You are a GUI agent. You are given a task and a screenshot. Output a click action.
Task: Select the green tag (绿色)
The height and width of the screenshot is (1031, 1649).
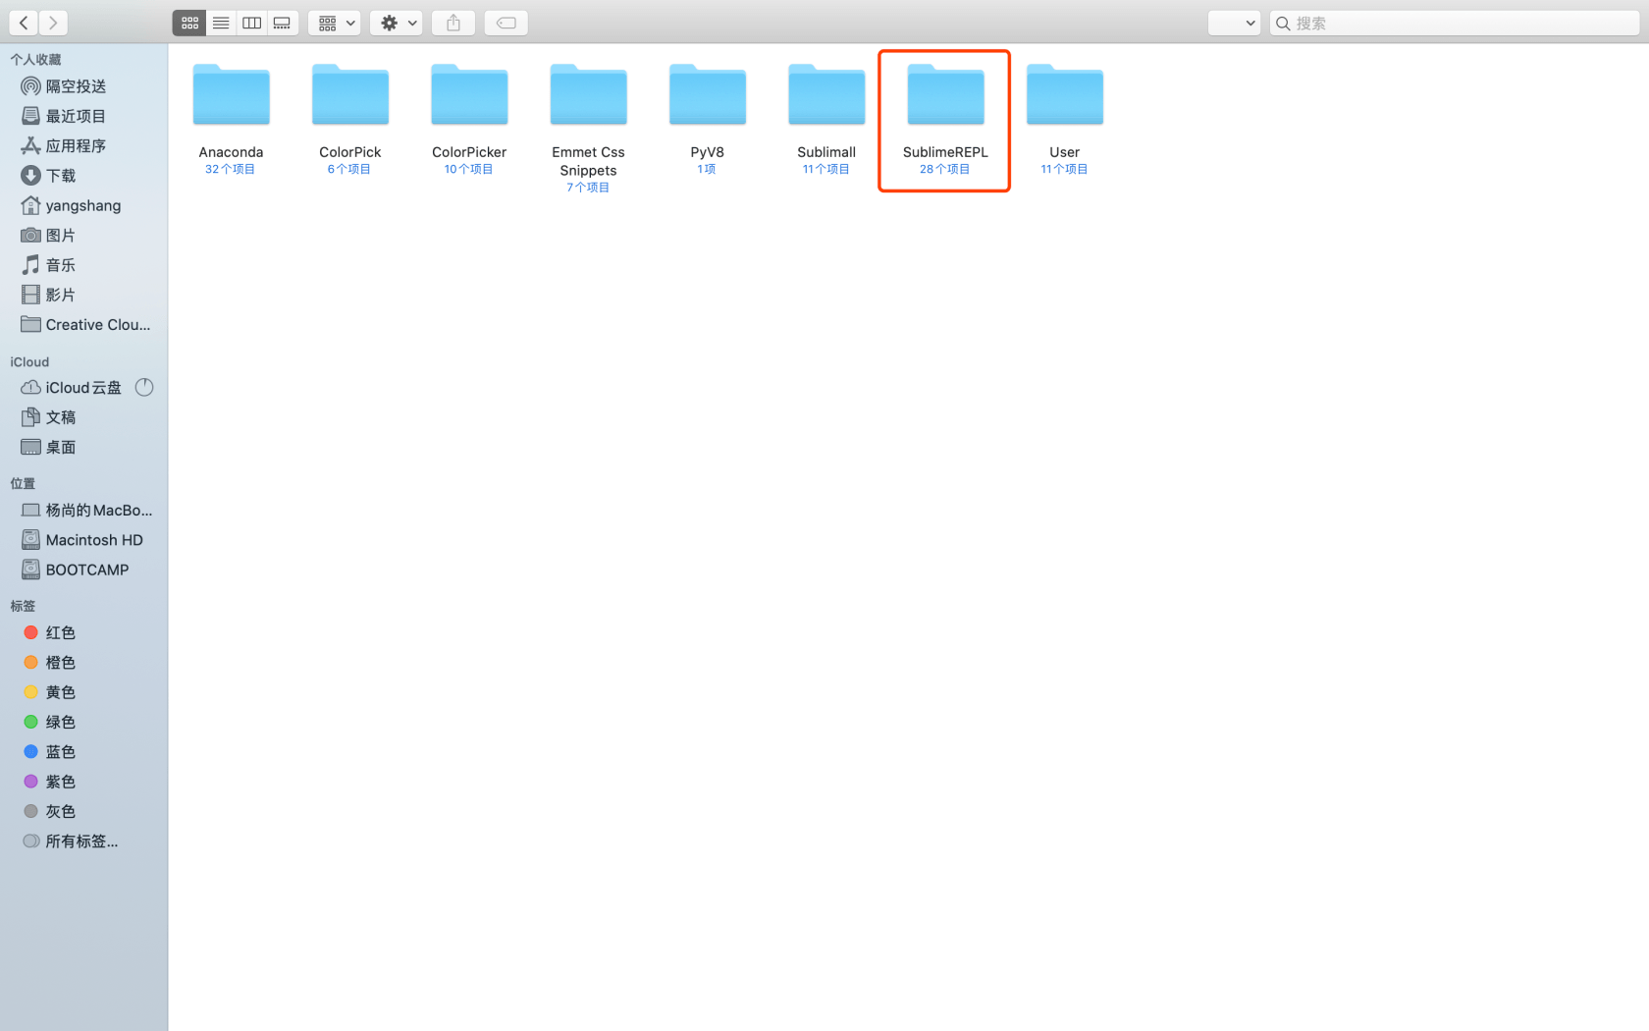tap(83, 723)
